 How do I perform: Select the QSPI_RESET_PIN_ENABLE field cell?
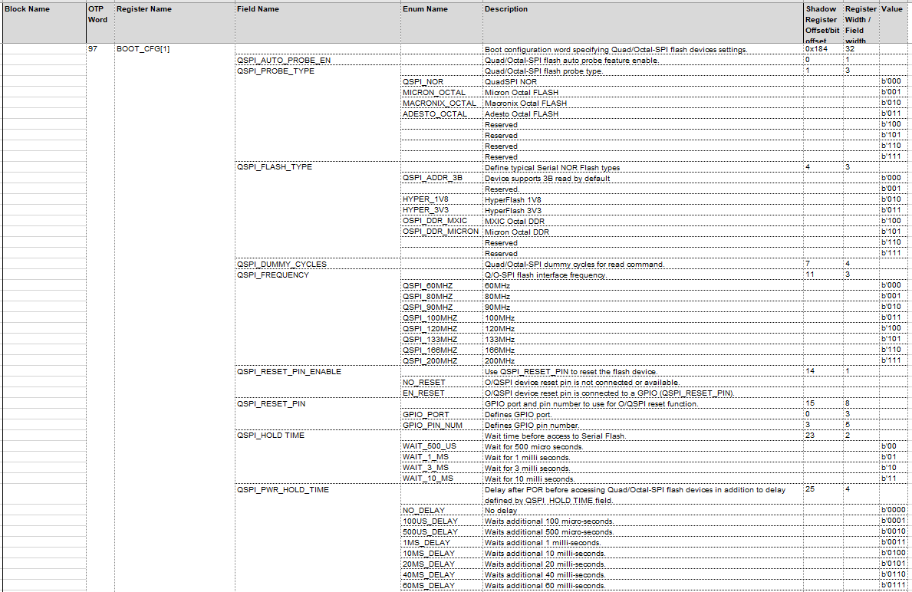tap(318, 372)
